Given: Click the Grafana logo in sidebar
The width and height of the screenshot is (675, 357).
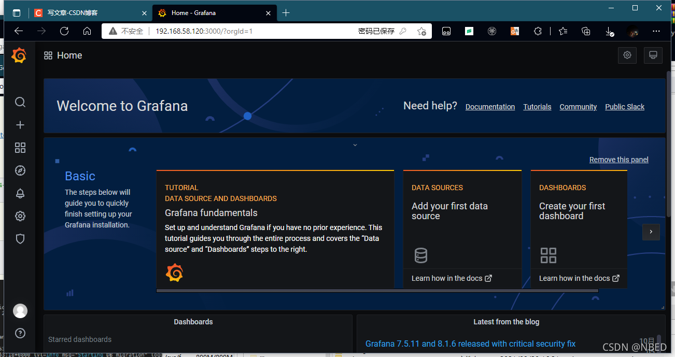Looking at the screenshot, I should pos(19,55).
